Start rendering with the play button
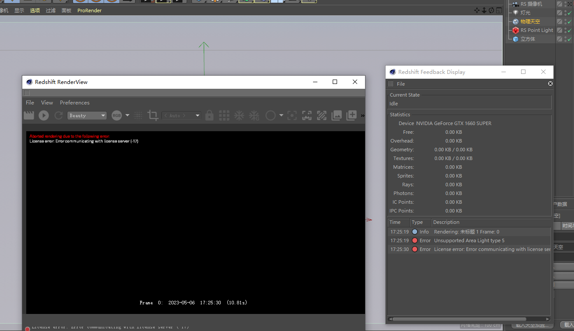The image size is (574, 331). (44, 115)
